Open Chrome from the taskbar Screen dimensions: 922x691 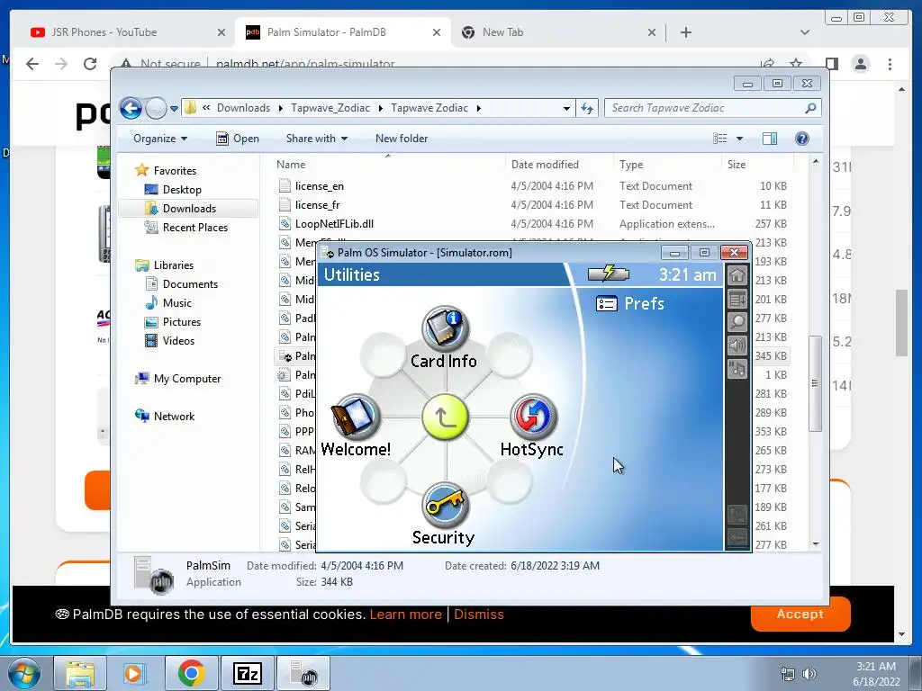click(x=191, y=673)
